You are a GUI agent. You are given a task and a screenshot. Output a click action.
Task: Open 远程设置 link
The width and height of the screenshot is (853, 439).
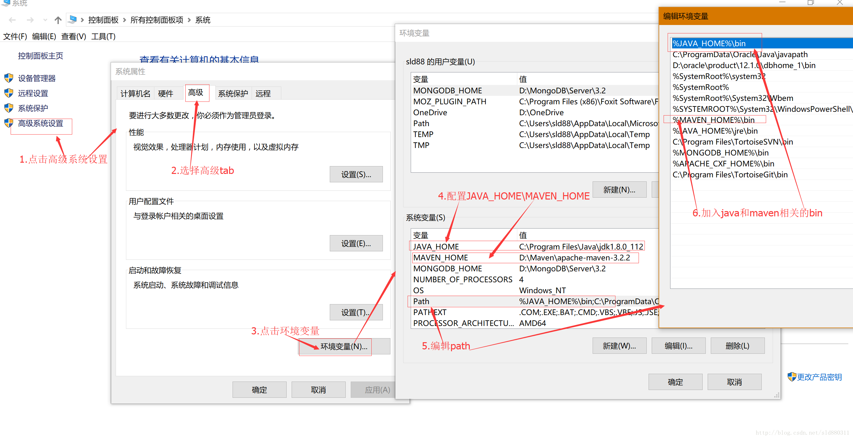pos(33,93)
